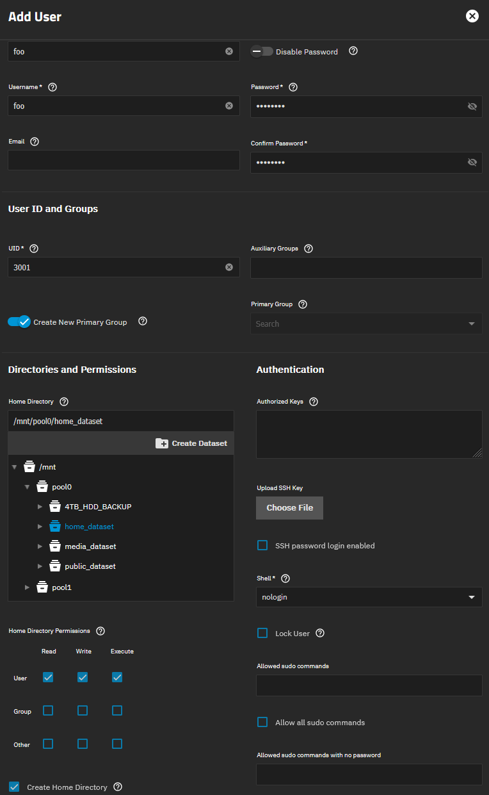The width and height of the screenshot is (489, 795).
Task: Enable Other Write permission
Action: click(x=83, y=744)
